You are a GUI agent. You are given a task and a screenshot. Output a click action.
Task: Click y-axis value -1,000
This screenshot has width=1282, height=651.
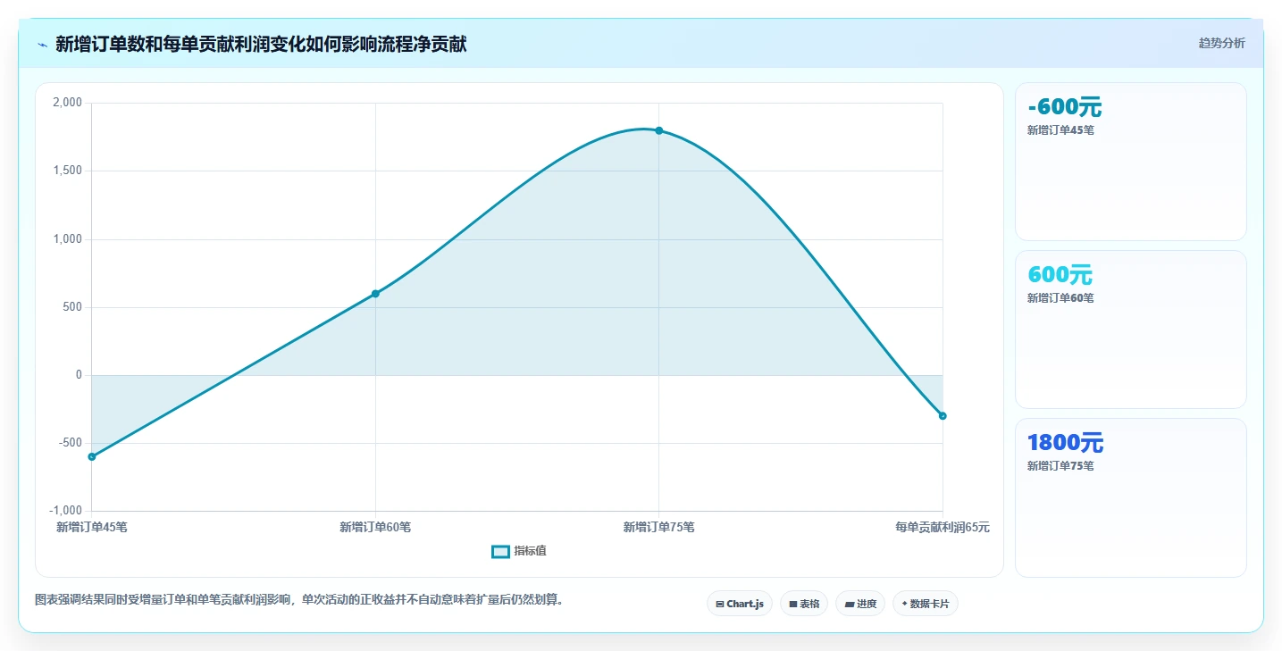pyautogui.click(x=66, y=511)
